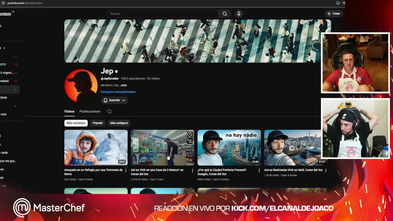Click the watch later clock icon on thumbnail
Viewport: 393px width, 221px height.
(190, 134)
